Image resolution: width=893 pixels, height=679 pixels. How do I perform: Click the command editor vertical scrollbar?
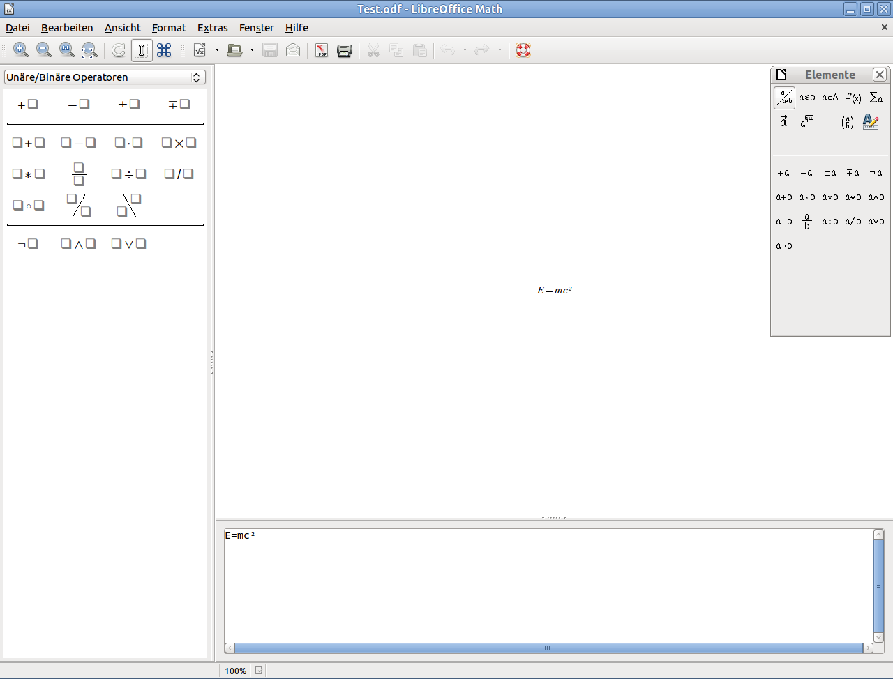pos(879,586)
